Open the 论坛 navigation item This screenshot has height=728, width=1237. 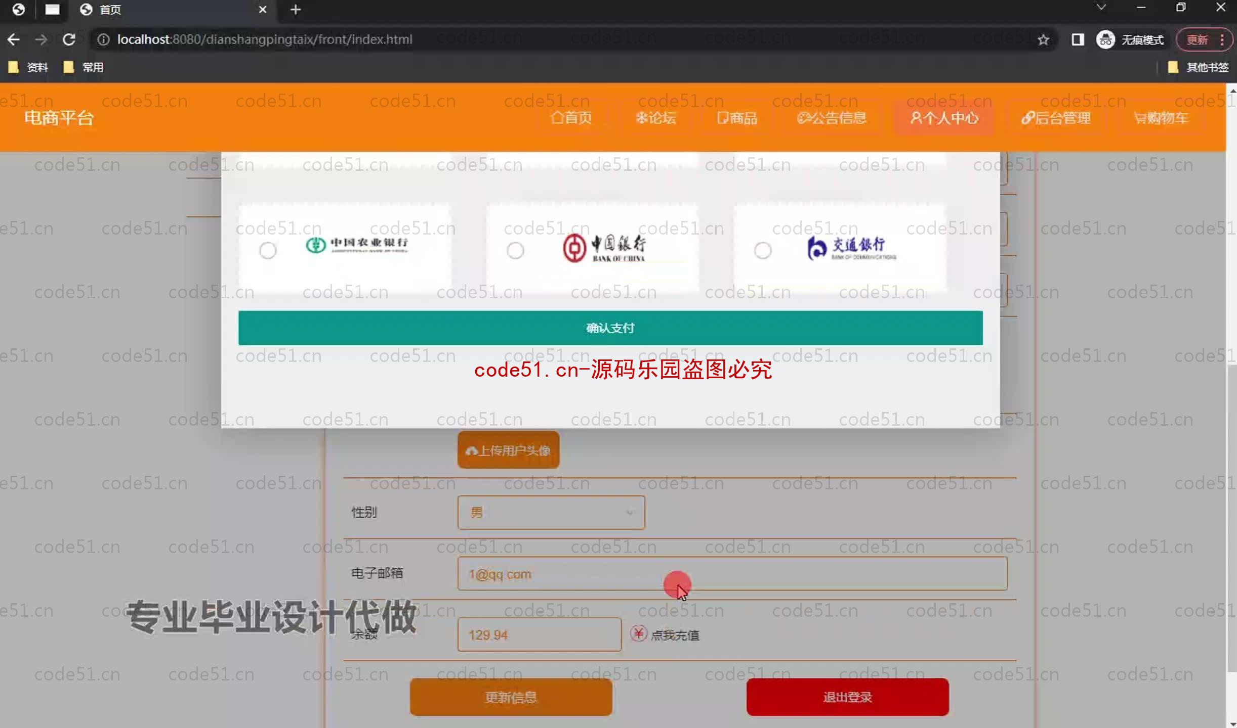656,118
